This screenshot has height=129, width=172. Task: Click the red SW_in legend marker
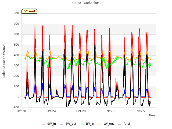[44, 124]
